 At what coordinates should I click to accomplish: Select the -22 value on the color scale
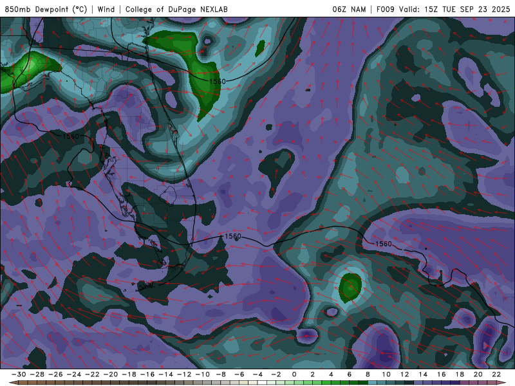92,374
